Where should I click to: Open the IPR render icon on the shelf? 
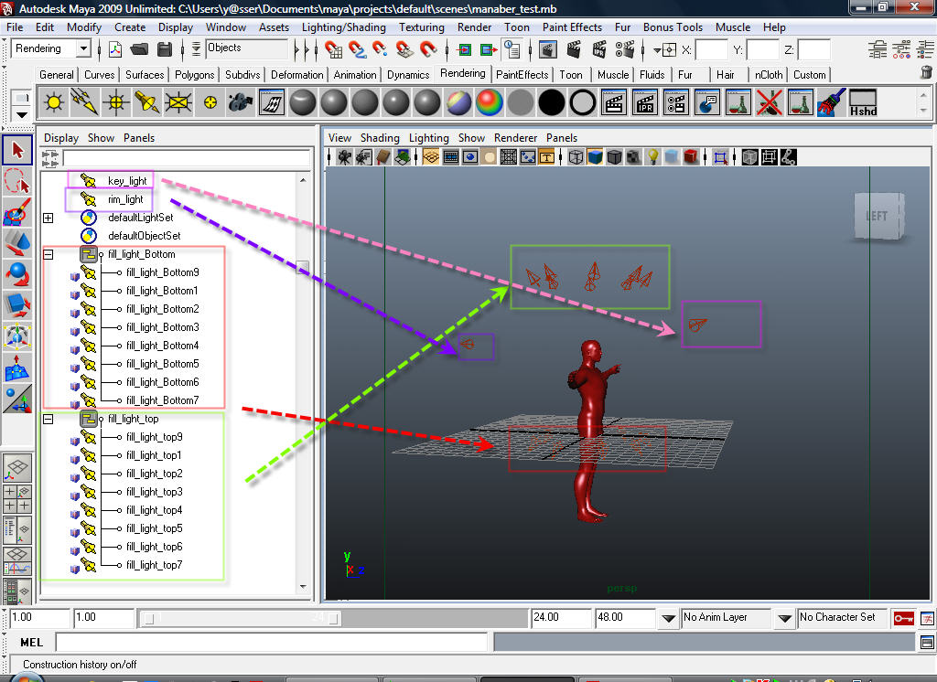click(x=645, y=102)
